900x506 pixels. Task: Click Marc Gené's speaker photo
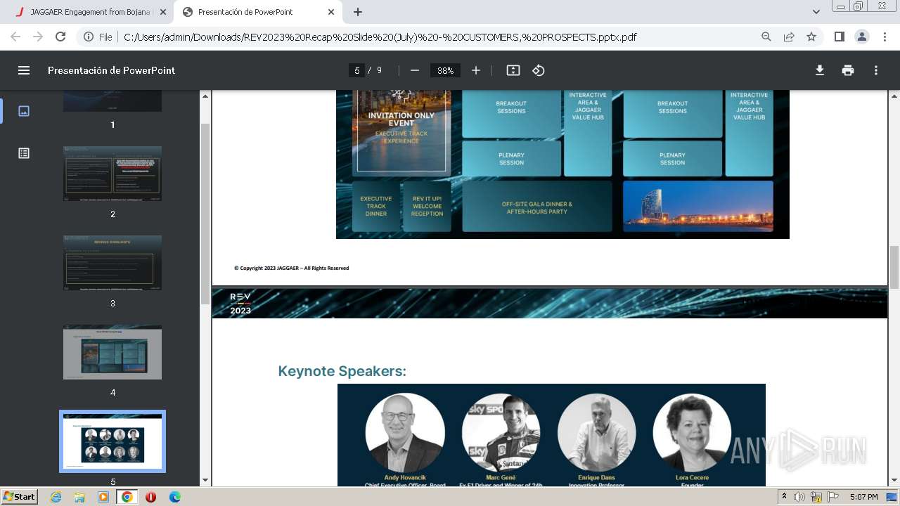point(501,432)
